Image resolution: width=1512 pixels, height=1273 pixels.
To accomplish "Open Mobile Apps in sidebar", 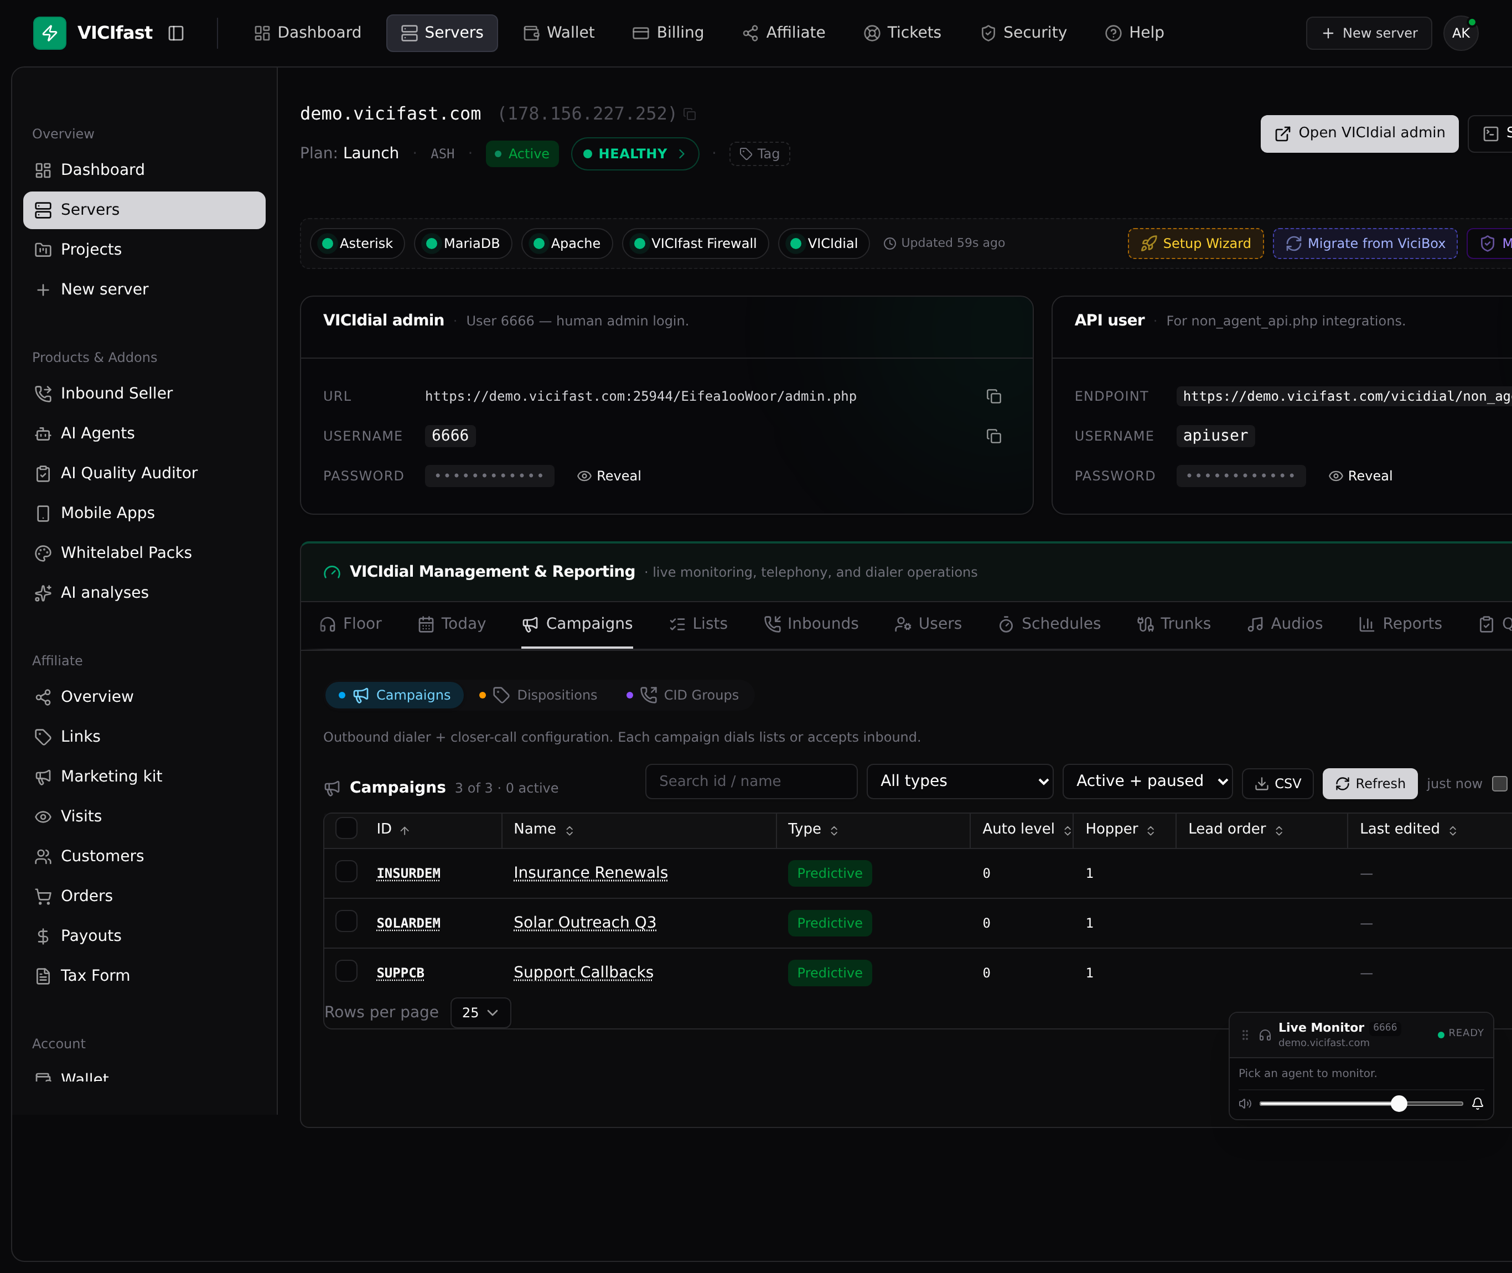I will tap(144, 513).
